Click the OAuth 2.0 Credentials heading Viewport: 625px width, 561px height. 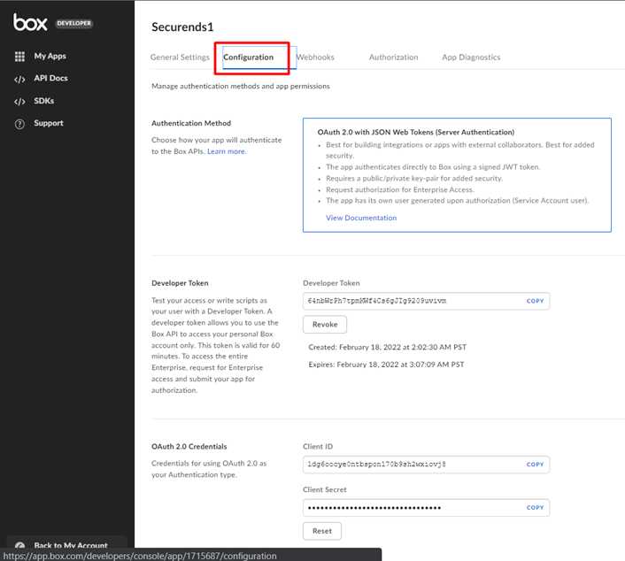pos(189,447)
